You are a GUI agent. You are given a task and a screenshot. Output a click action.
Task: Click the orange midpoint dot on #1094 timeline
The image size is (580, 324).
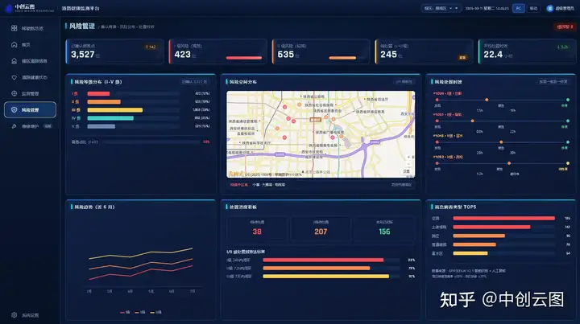click(487, 100)
